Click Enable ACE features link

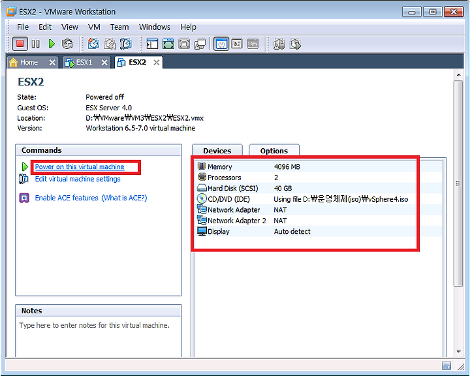67,198
